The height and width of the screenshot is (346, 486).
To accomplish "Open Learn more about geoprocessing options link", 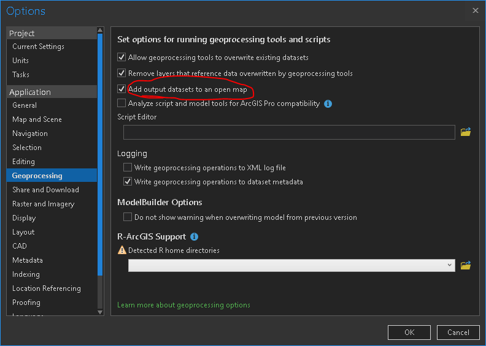I will pos(183,305).
